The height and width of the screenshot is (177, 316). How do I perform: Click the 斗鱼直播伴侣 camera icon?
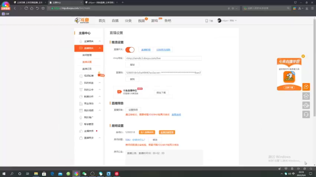(x=119, y=92)
